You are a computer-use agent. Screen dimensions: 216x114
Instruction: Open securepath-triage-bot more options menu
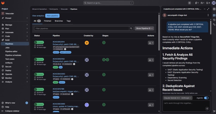(x=208, y=15)
